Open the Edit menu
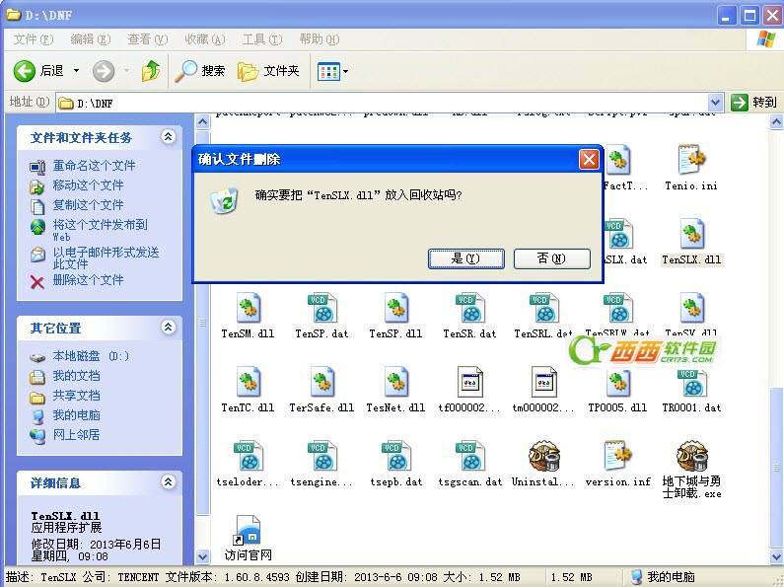The height and width of the screenshot is (587, 784). click(90, 39)
